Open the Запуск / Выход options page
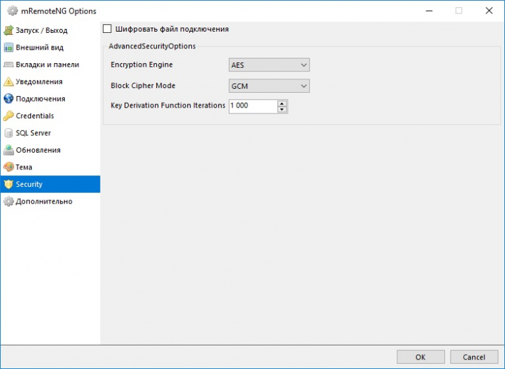This screenshot has width=505, height=369. pos(42,30)
